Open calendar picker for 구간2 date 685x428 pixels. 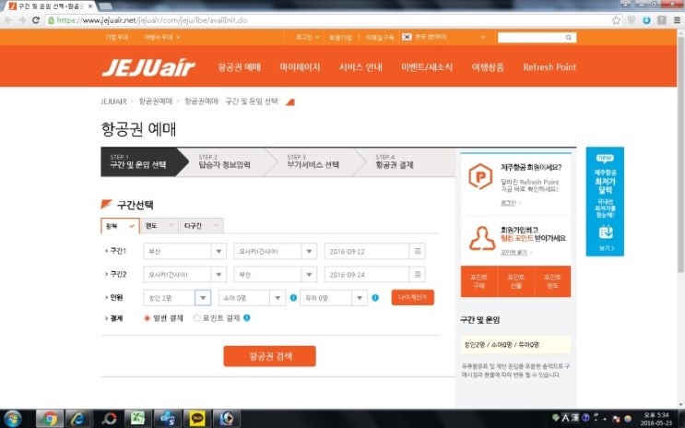click(418, 275)
